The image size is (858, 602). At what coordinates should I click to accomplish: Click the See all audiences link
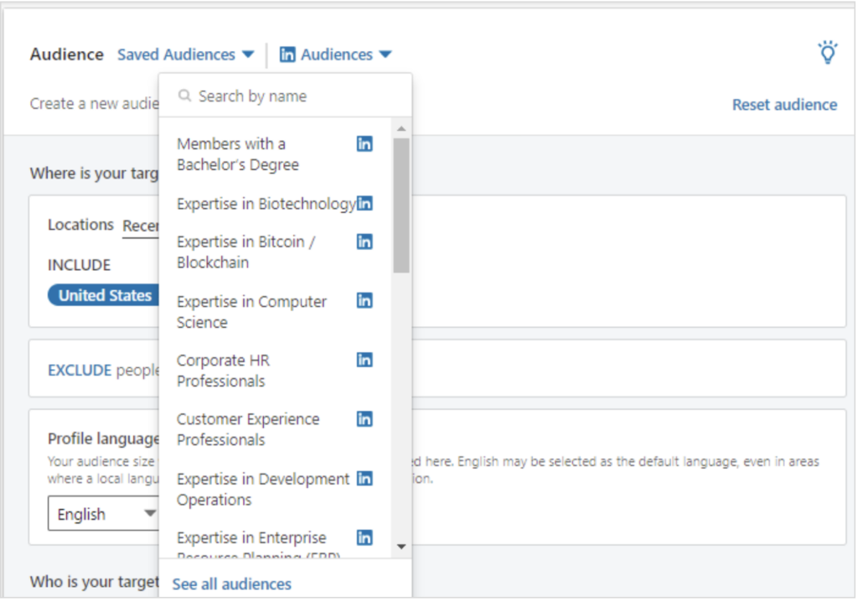tap(232, 584)
